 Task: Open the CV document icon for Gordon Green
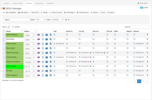tap(51, 44)
